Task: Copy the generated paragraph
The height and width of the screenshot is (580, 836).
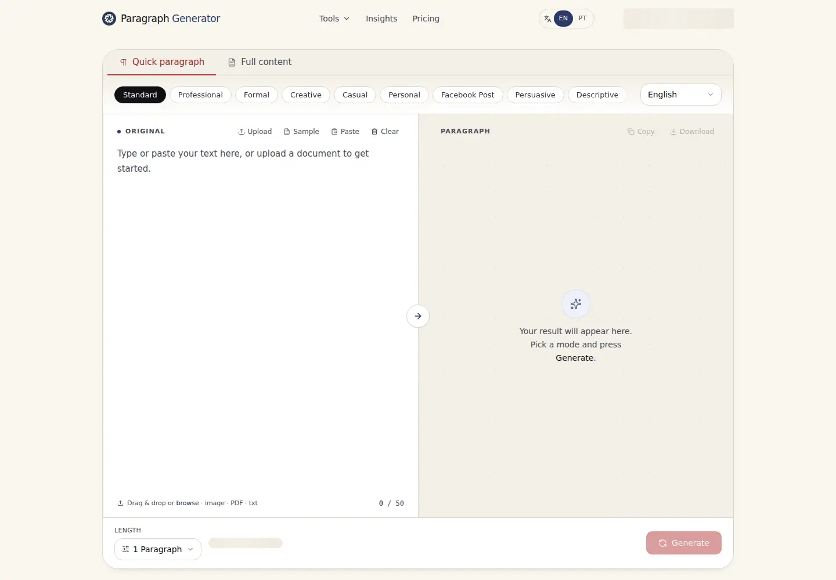Action: coord(641,132)
